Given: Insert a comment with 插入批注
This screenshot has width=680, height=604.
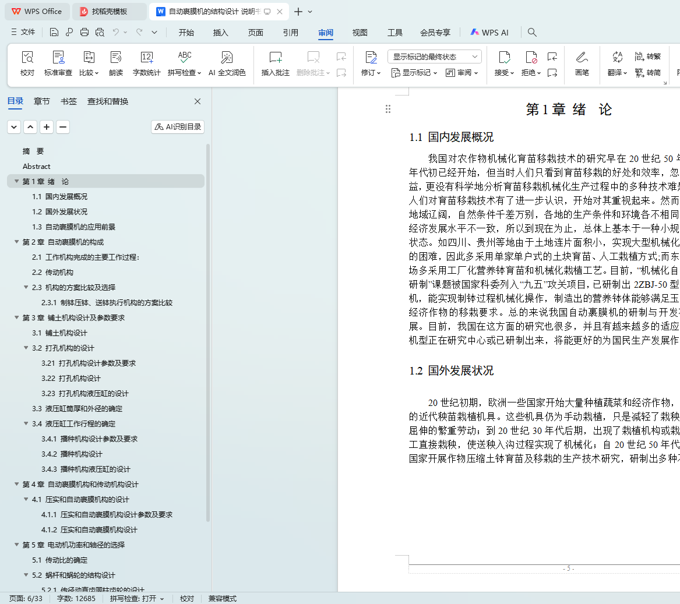Looking at the screenshot, I should click(x=276, y=63).
